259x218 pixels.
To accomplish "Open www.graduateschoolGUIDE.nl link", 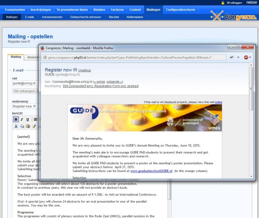I will pyautogui.click(x=151, y=171).
